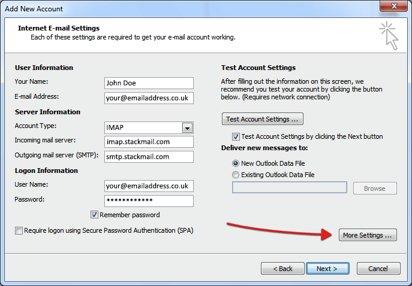Viewport: 412px width, 286px height.
Task: Click the Test Account Settings heading text
Action: 258,68
